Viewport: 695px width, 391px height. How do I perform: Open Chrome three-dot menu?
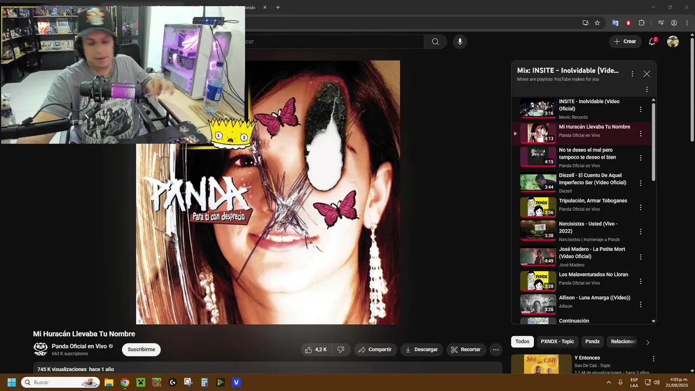[687, 23]
